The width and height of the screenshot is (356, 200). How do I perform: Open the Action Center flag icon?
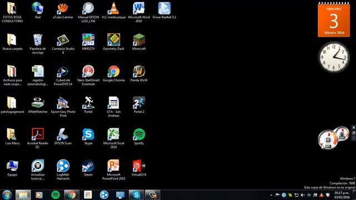pos(277,195)
